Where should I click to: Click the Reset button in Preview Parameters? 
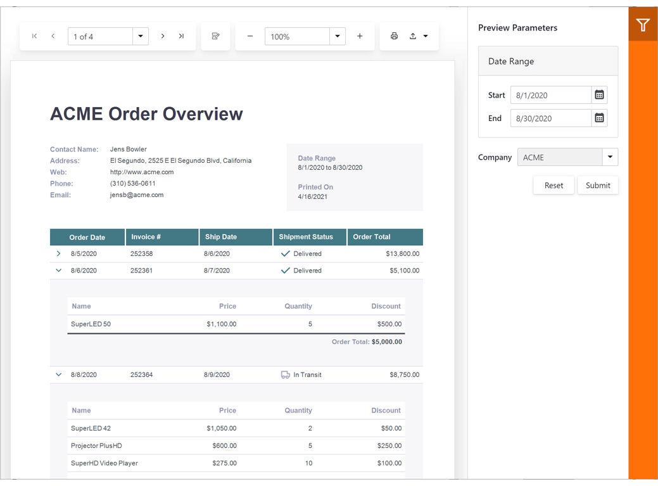coord(554,185)
